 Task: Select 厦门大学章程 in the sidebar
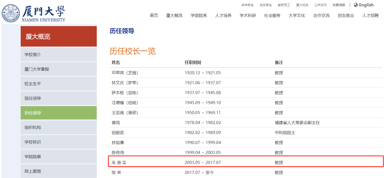[59, 69]
